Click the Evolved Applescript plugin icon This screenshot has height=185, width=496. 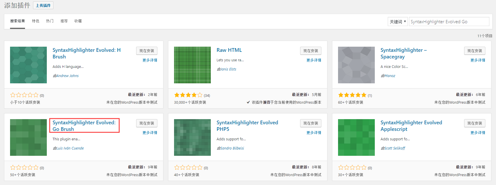click(356, 137)
